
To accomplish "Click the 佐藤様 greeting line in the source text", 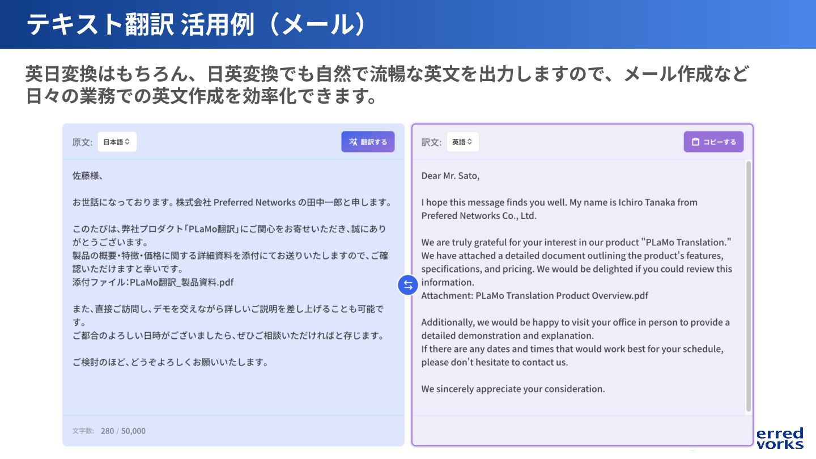I will tap(88, 176).
